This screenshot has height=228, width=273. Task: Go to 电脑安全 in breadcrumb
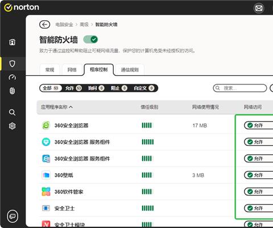coord(64,25)
